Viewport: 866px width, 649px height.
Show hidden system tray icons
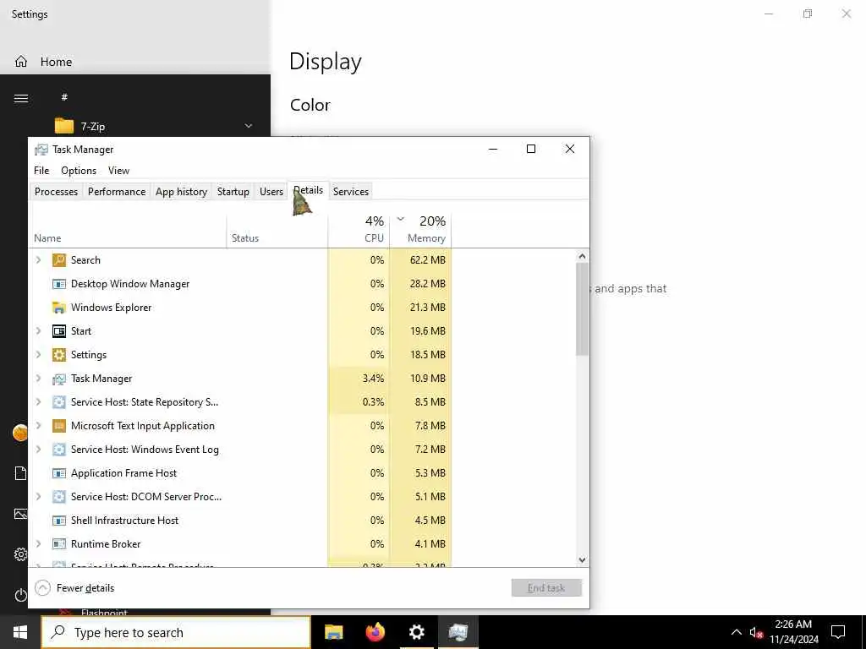coord(737,632)
